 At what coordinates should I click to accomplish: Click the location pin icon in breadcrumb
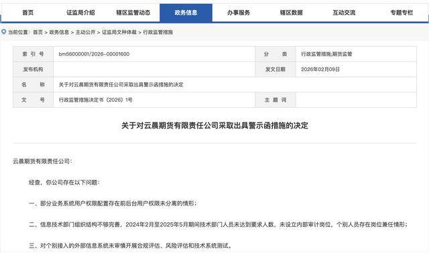coord(3,32)
